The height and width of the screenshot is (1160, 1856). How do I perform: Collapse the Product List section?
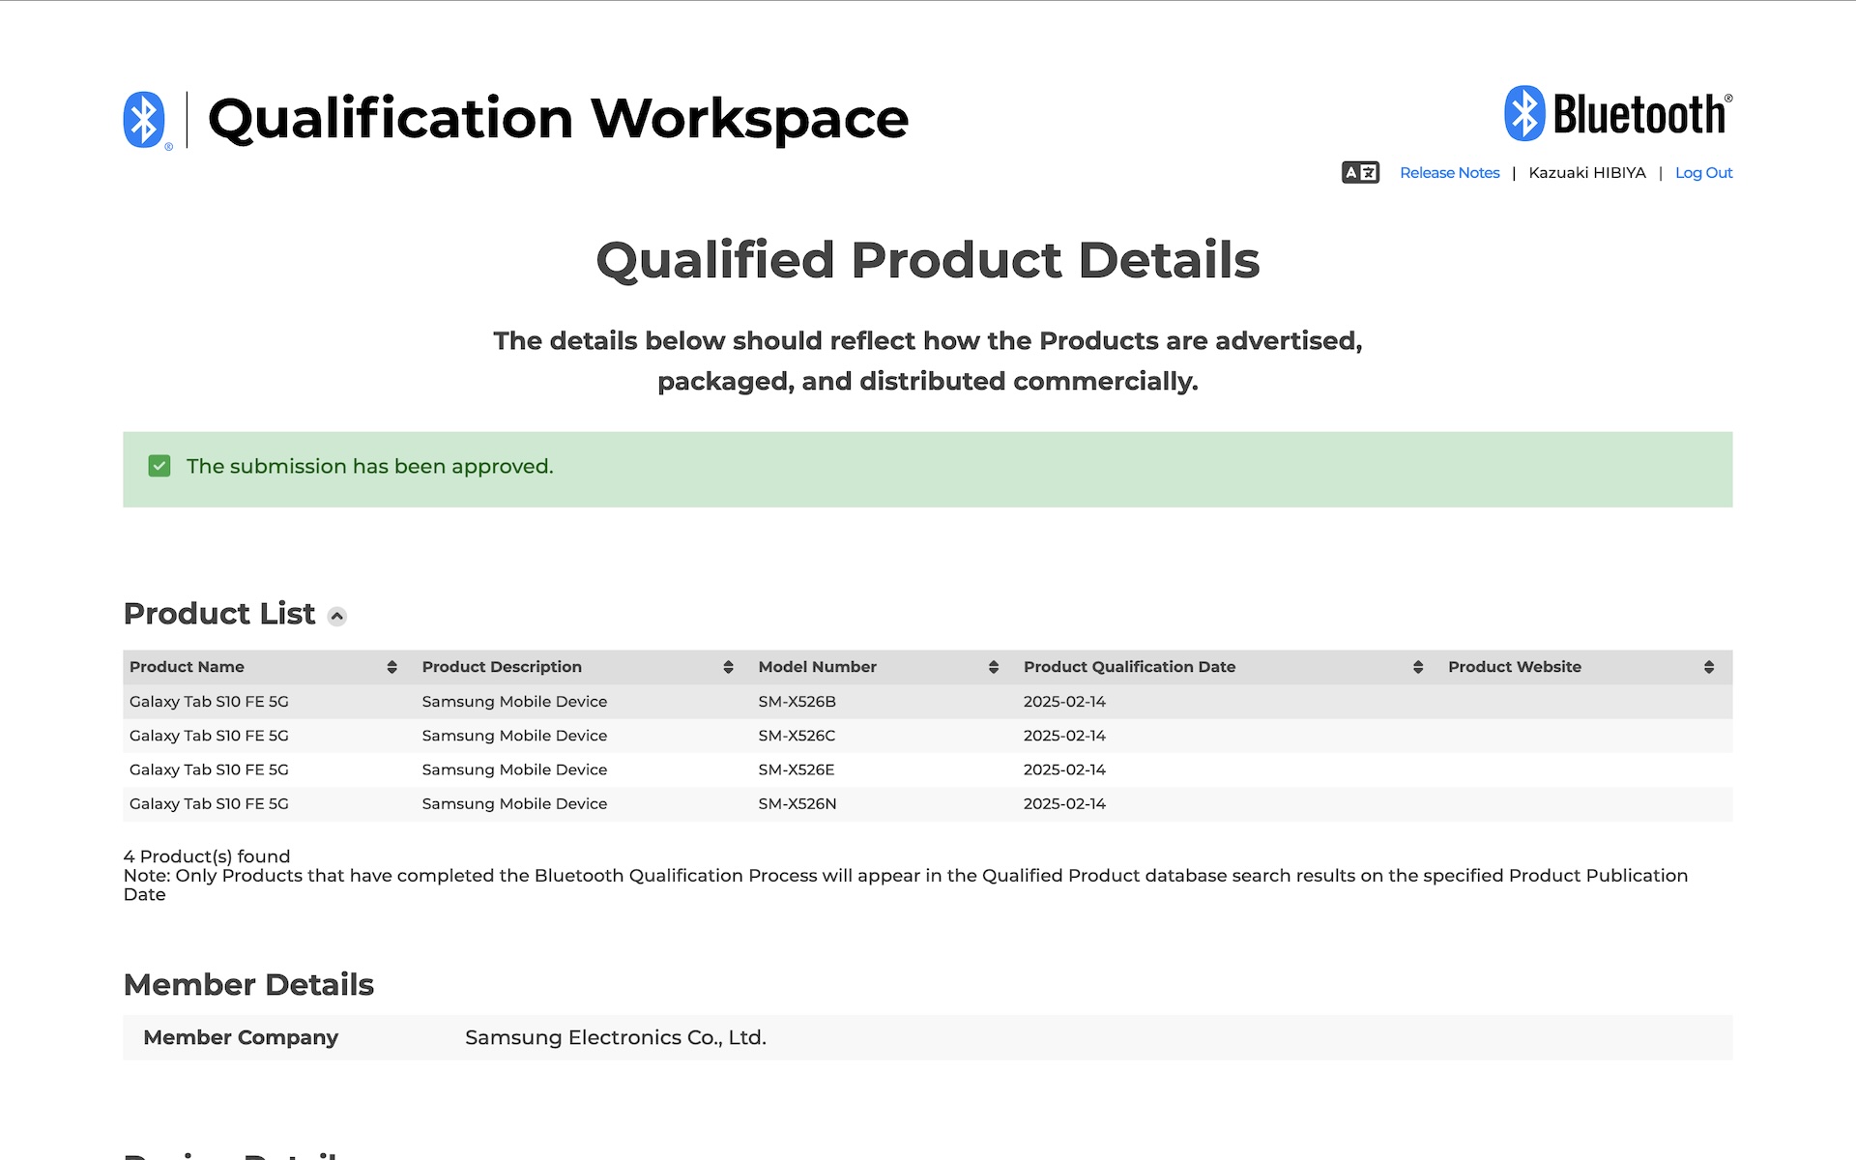(337, 617)
